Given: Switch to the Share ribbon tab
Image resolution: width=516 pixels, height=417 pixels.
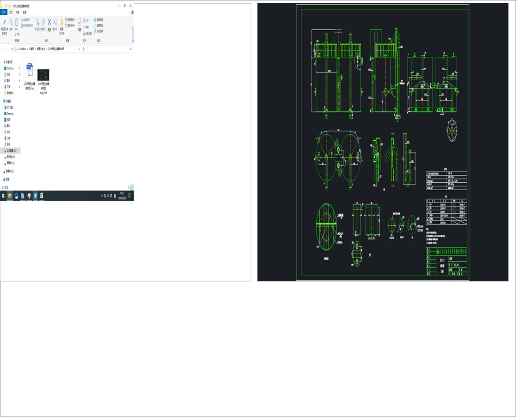Looking at the screenshot, I should (18, 12).
